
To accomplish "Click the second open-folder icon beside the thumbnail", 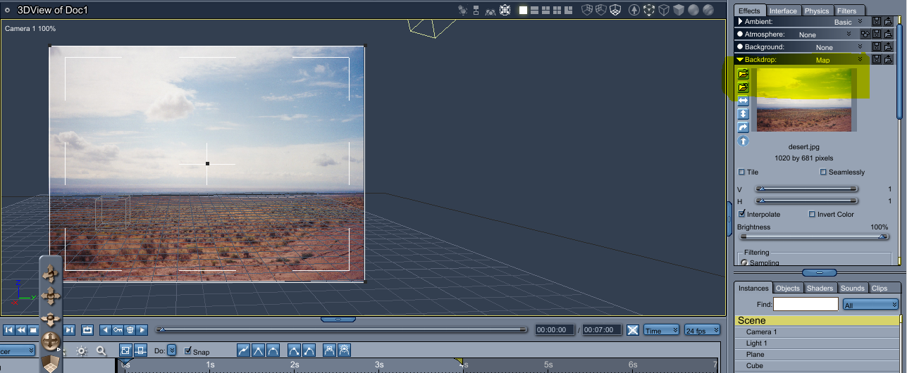I will tap(743, 87).
